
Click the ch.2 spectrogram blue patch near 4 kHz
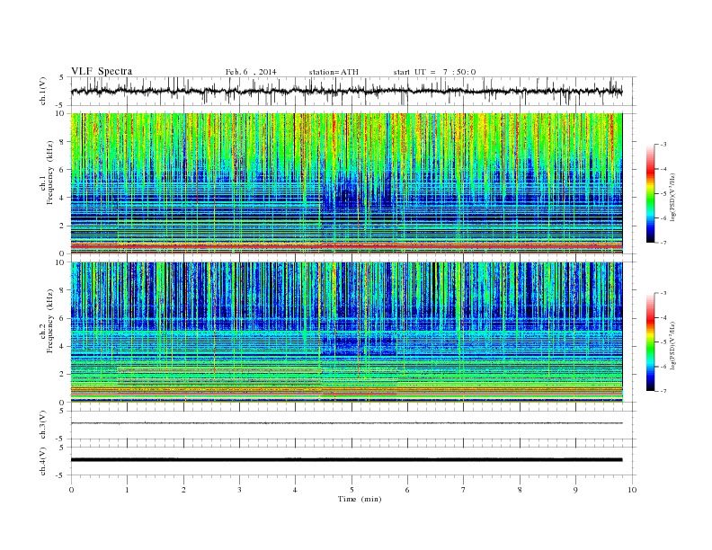point(359,345)
